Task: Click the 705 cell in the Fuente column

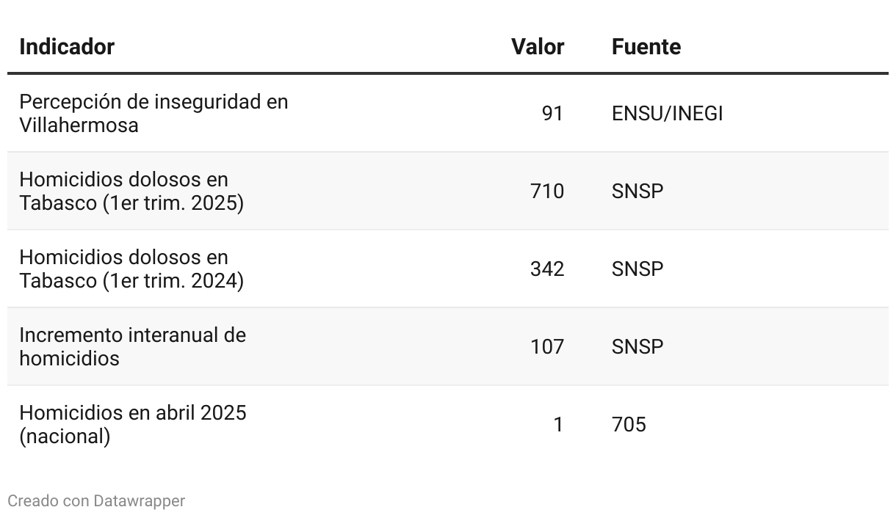Action: [629, 425]
